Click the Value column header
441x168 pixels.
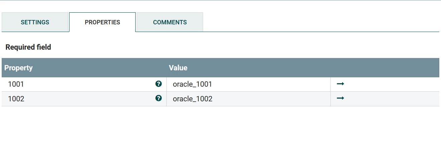(x=178, y=68)
